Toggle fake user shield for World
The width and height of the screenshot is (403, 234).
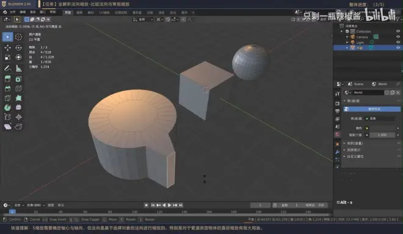[387, 93]
